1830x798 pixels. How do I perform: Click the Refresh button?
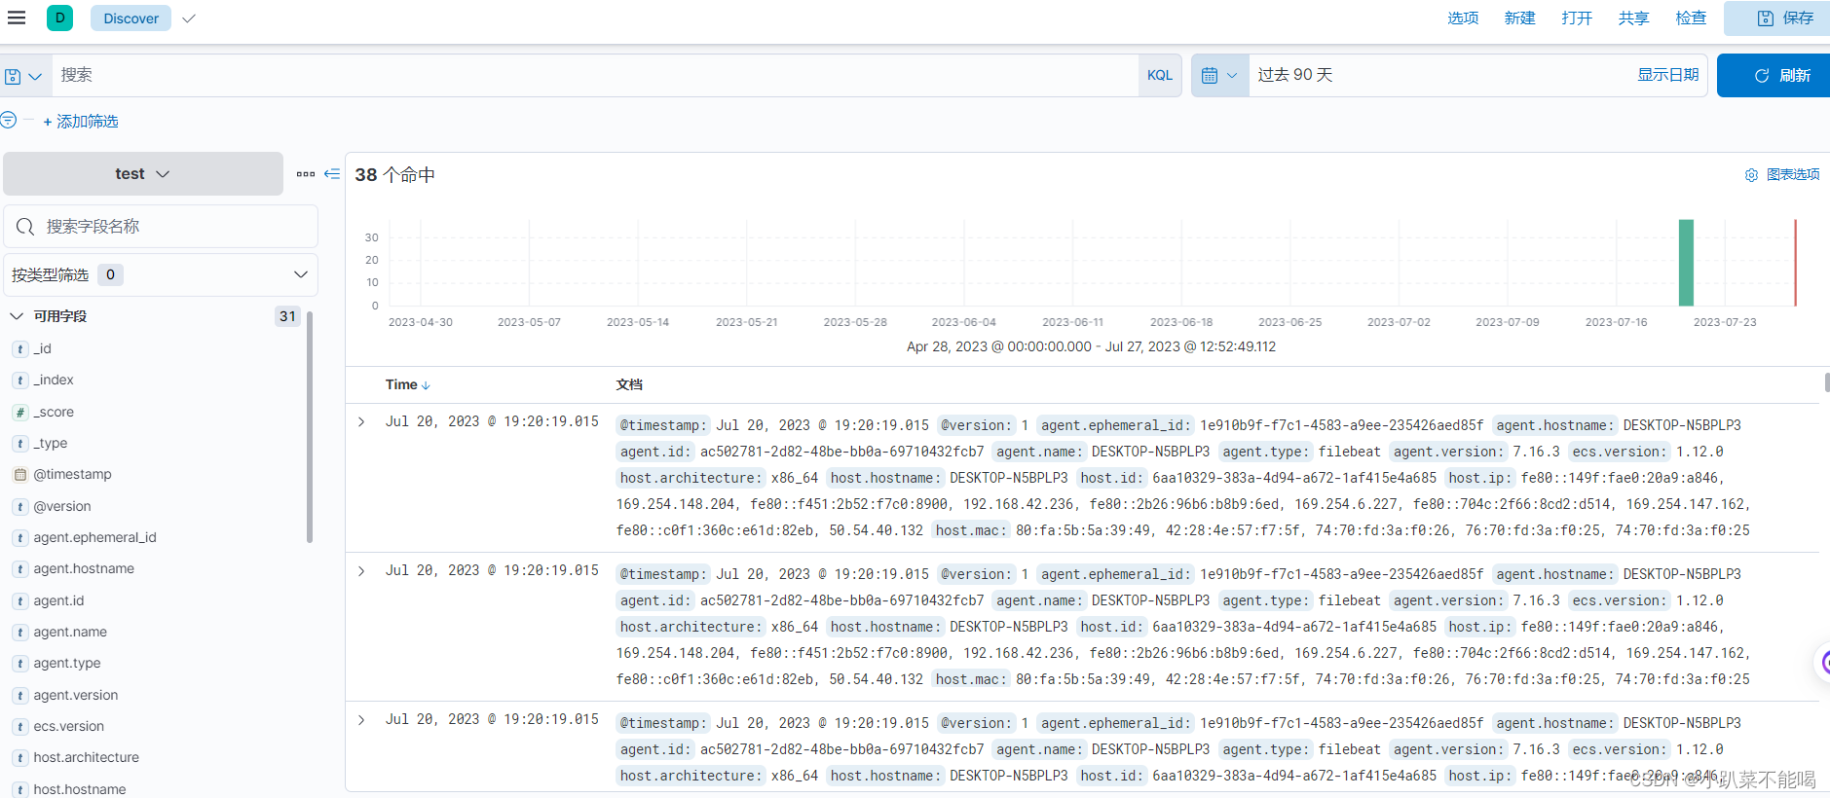click(x=1774, y=76)
